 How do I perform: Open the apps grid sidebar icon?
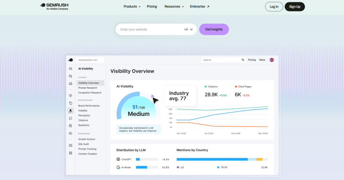click(71, 153)
